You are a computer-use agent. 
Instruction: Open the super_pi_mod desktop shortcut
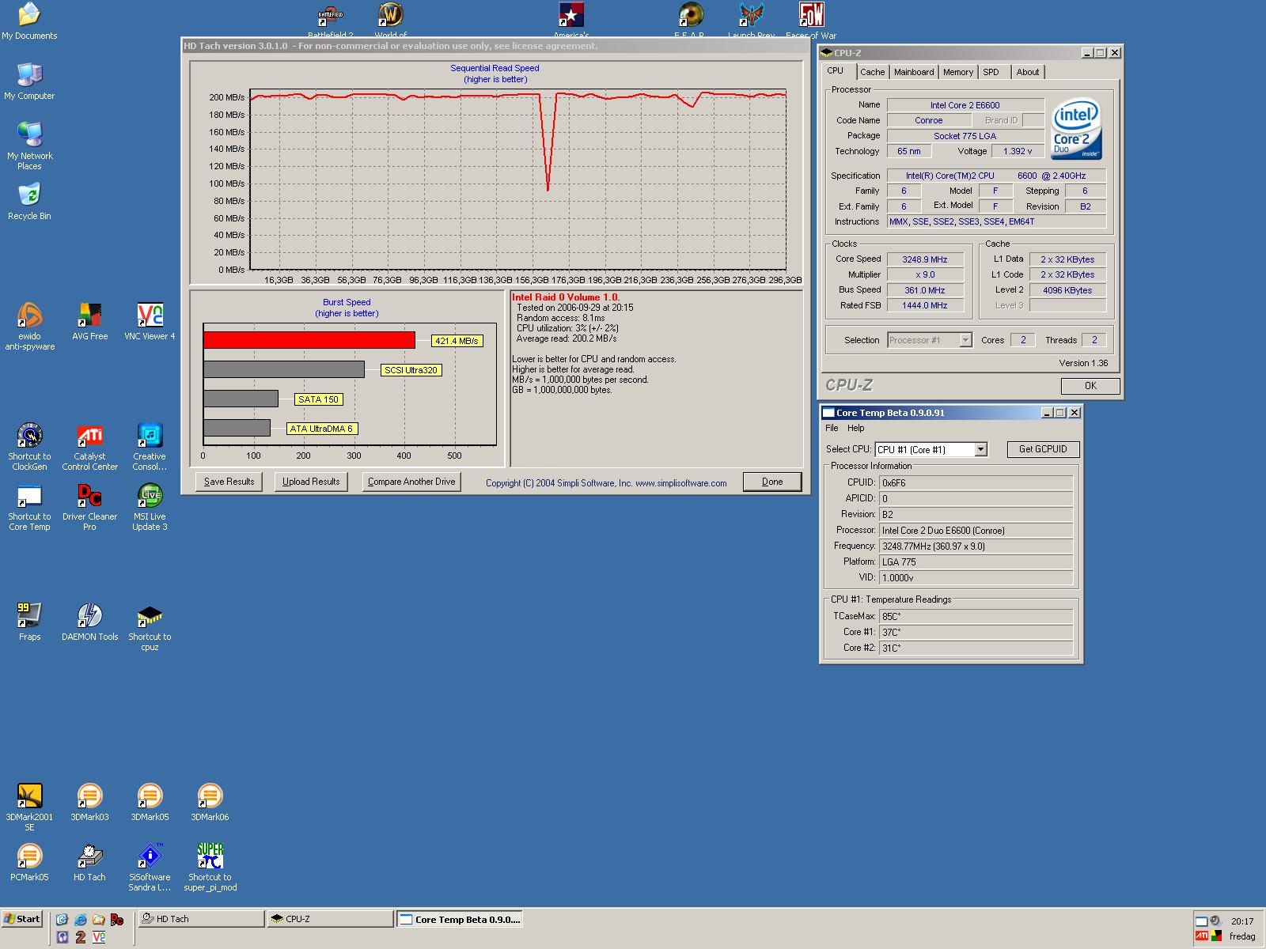pos(210,867)
